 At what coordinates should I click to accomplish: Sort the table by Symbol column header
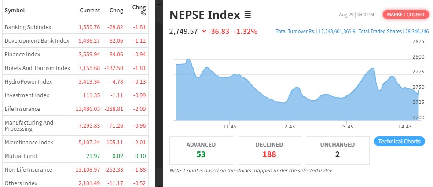coord(15,10)
